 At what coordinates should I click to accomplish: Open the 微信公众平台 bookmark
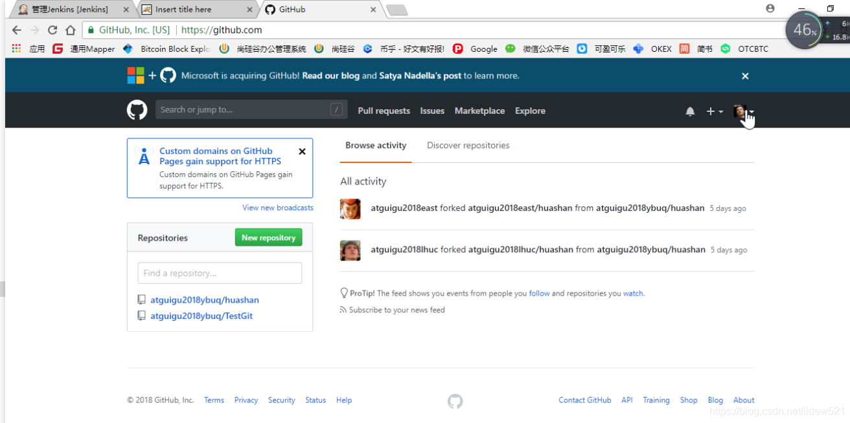click(538, 49)
